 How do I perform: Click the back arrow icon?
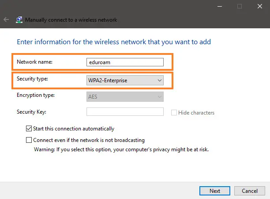[6, 20]
